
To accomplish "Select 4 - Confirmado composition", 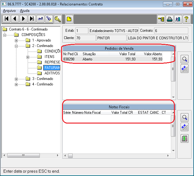I will point(43,84).
